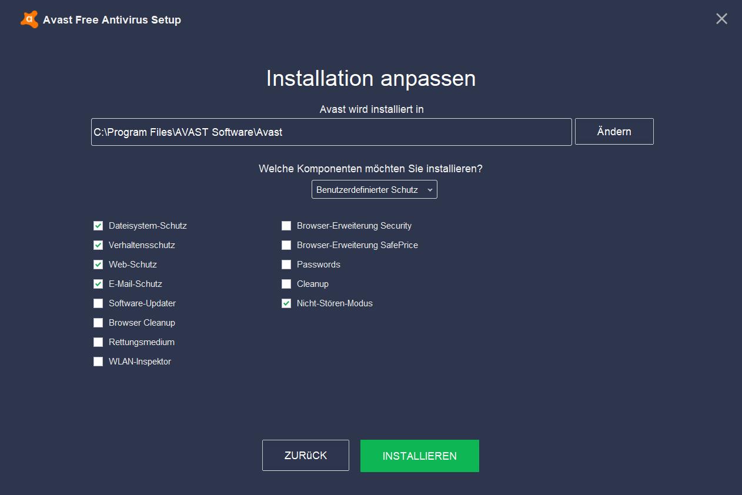The image size is (742, 495).
Task: Uncheck Verhaltensschutz checkbox
Action: pos(98,245)
